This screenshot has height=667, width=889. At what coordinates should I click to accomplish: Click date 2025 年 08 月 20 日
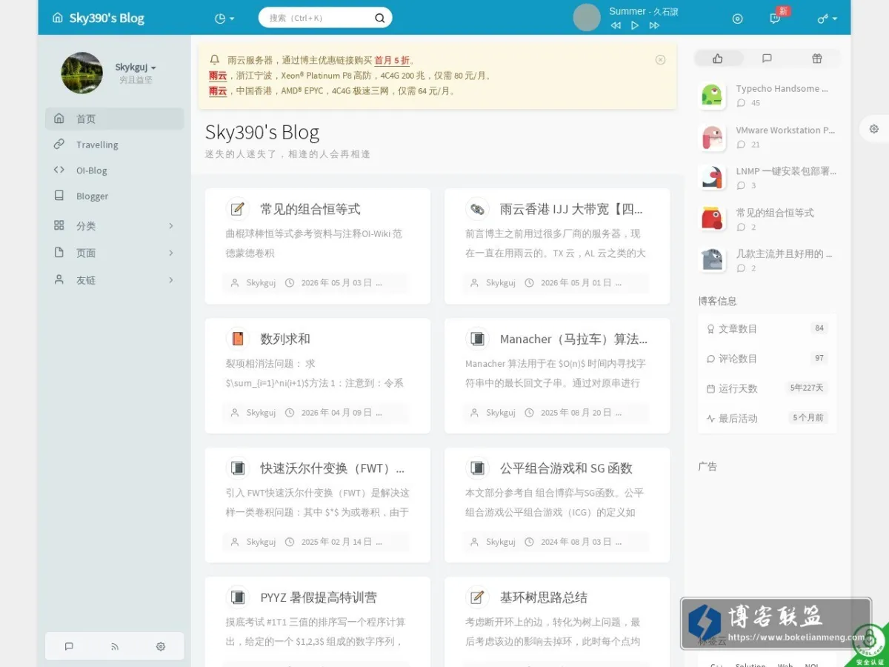(x=576, y=413)
